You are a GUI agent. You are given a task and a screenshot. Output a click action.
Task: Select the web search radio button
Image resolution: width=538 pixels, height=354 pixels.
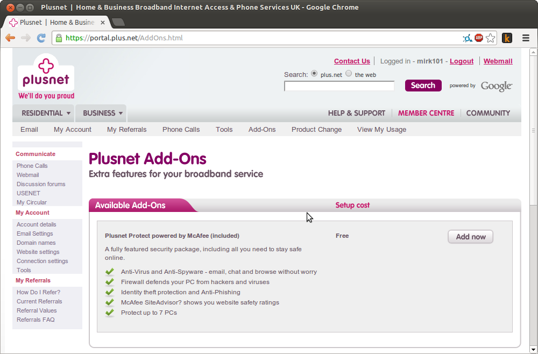pyautogui.click(x=349, y=73)
